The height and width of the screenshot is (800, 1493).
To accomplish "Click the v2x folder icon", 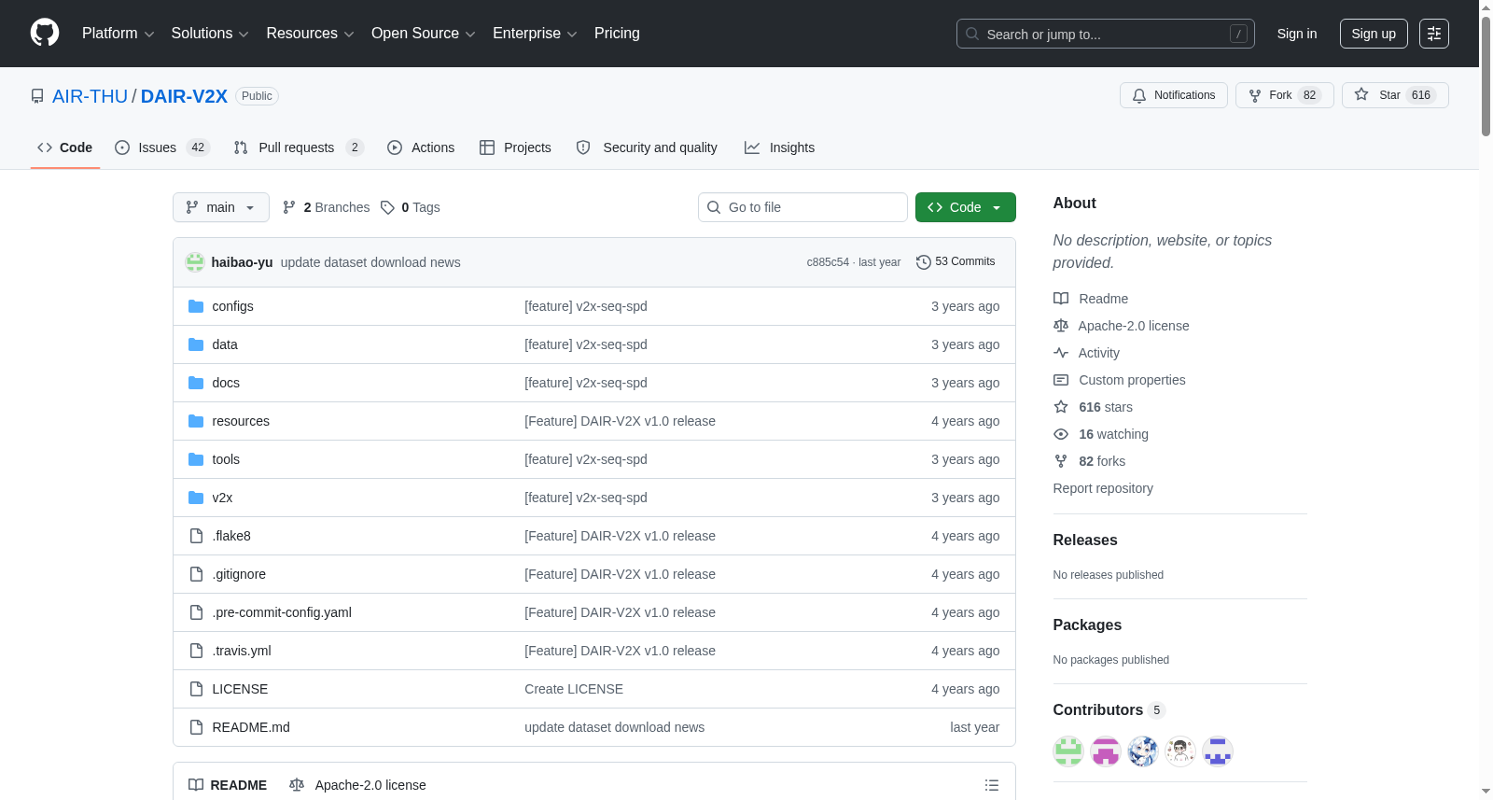I will [196, 498].
